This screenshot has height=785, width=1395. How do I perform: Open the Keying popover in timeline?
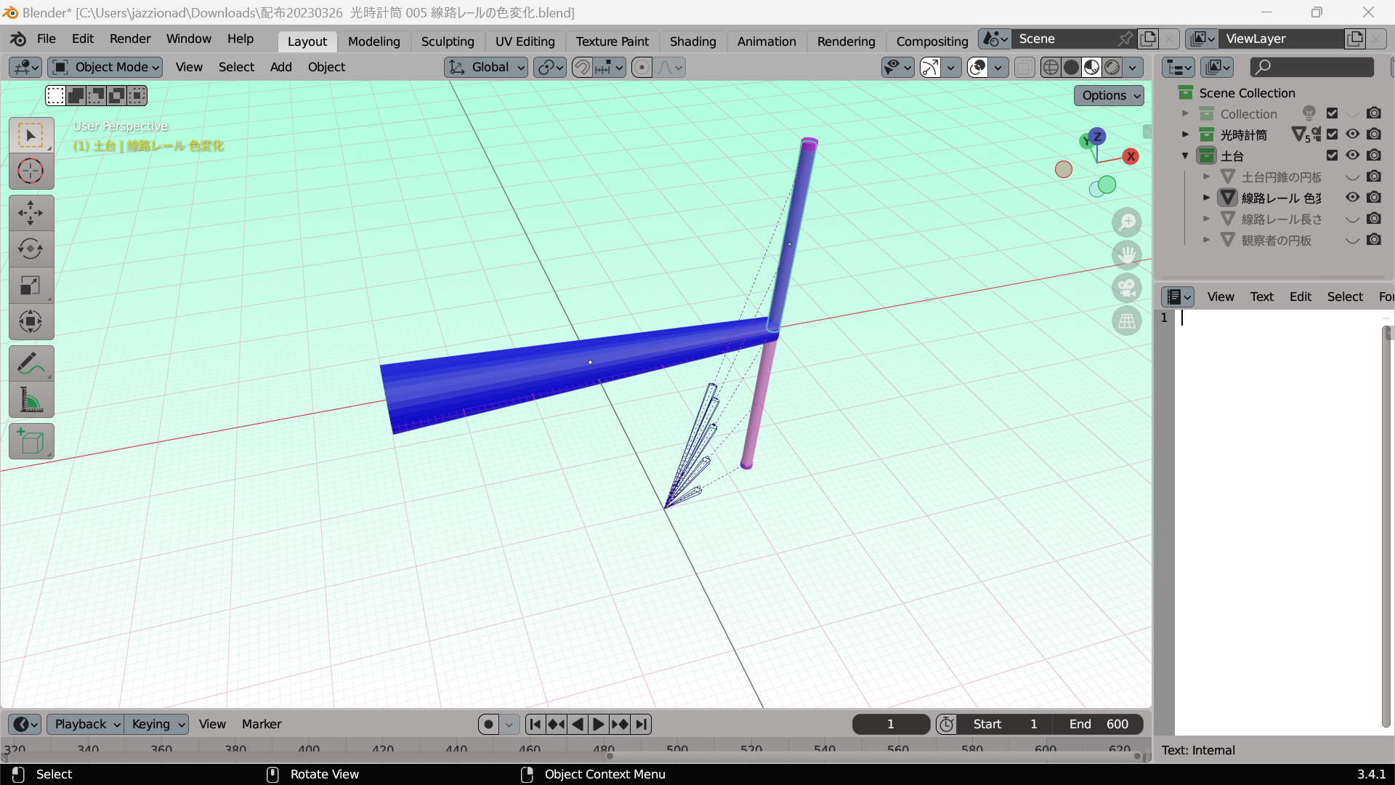(x=157, y=724)
